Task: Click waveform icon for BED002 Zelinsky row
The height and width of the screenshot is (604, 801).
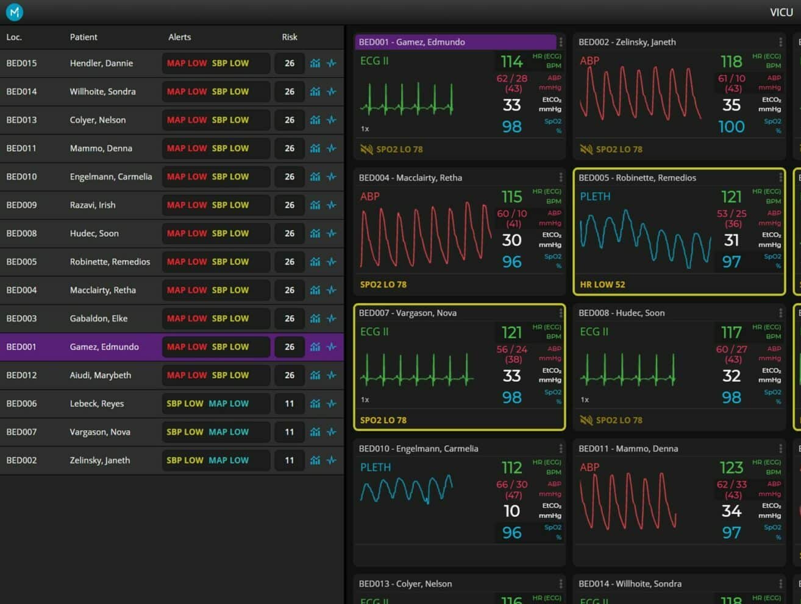Action: pos(332,460)
